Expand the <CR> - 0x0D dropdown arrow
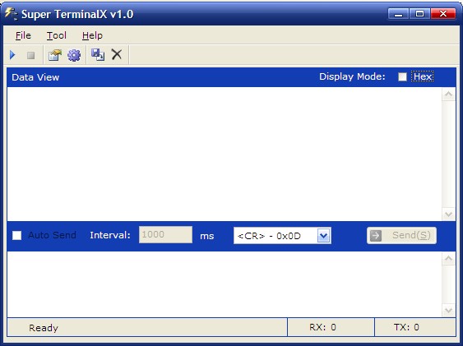 coord(324,236)
